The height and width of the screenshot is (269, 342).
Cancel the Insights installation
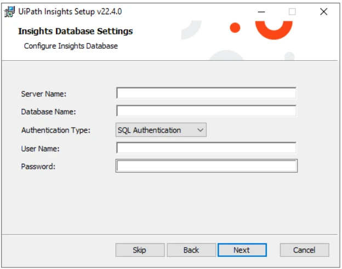[305, 250]
